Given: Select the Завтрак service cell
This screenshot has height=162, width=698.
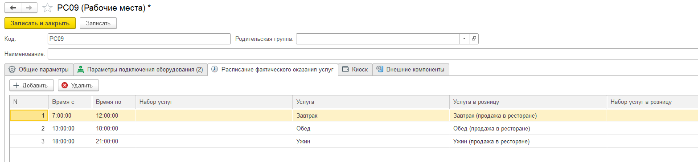Looking at the screenshot, I should point(371,116).
